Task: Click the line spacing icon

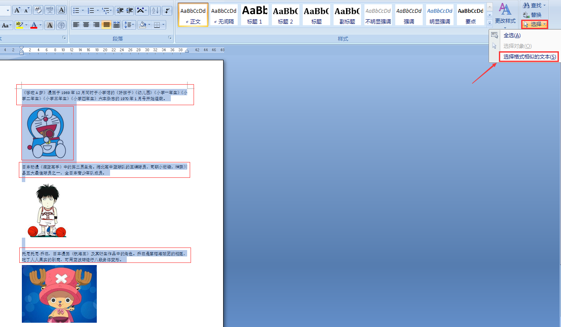Action: click(x=129, y=25)
